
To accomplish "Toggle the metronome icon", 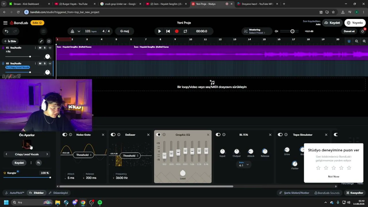I will click(x=72, y=31).
